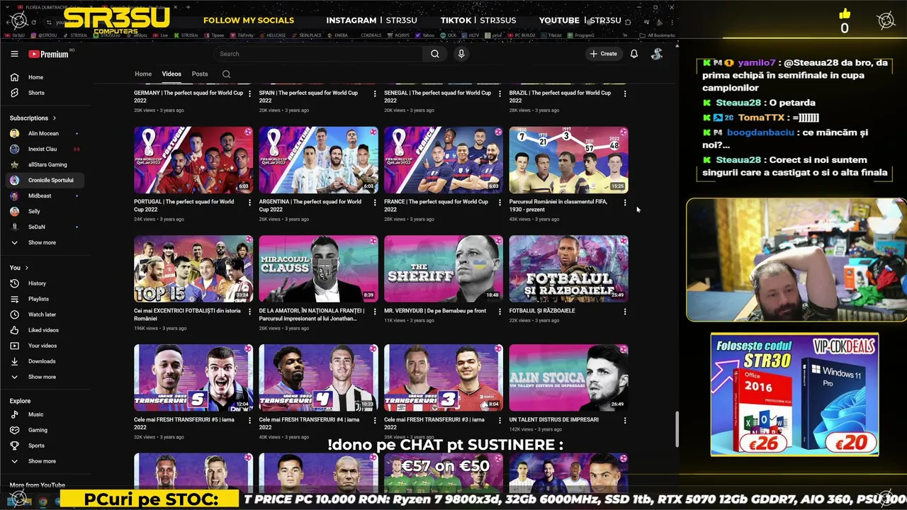This screenshot has height=510, width=907.
Task: Open the account avatar menu
Action: click(657, 54)
